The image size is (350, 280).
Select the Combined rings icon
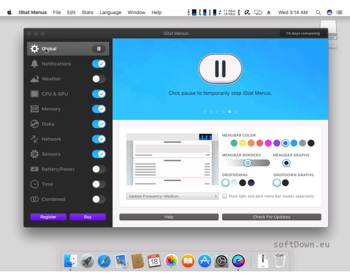click(34, 199)
